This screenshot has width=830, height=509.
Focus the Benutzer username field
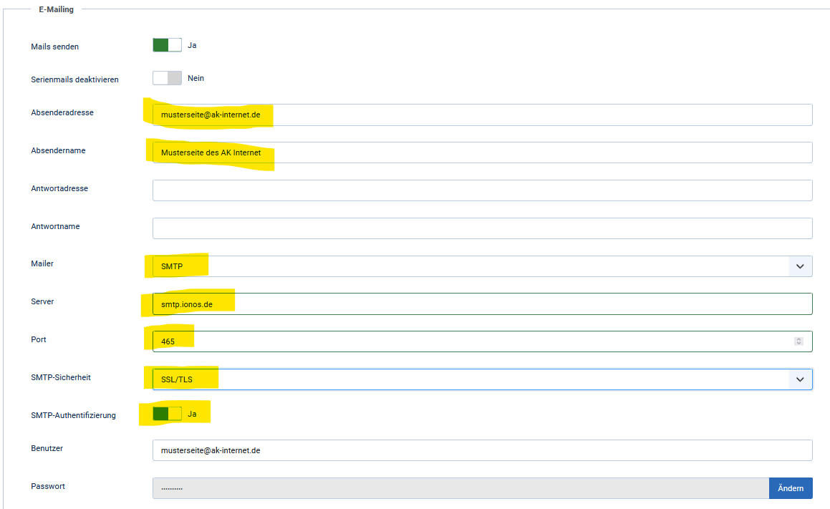pos(482,450)
